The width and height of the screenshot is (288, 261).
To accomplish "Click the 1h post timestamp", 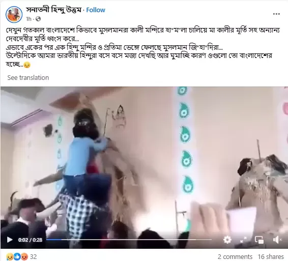I will tap(28, 19).
